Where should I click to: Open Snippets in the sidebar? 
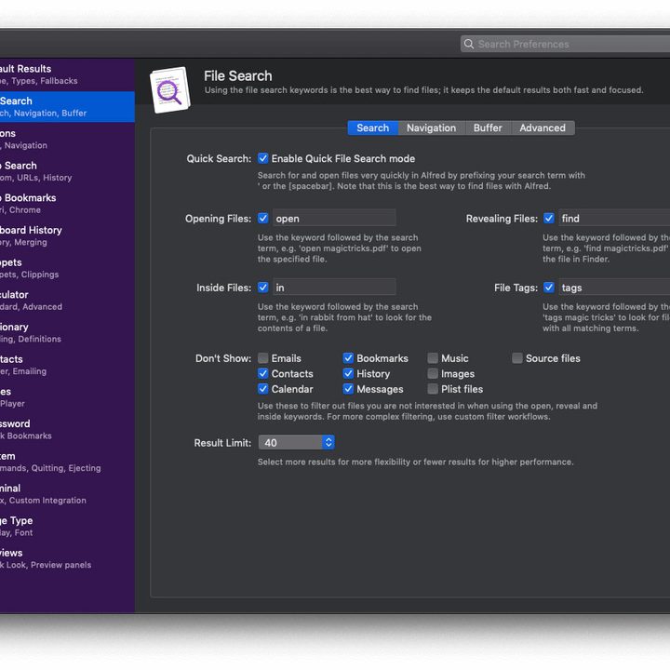(67, 268)
